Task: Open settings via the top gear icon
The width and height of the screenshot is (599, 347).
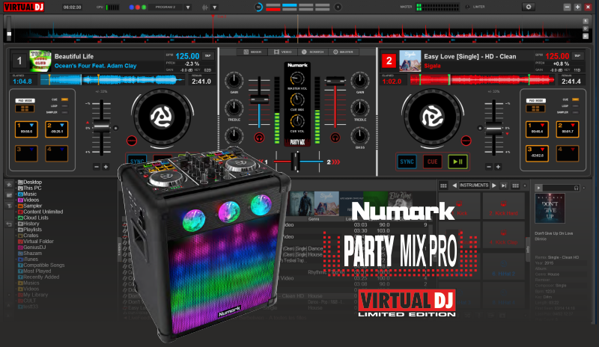Action: (529, 7)
